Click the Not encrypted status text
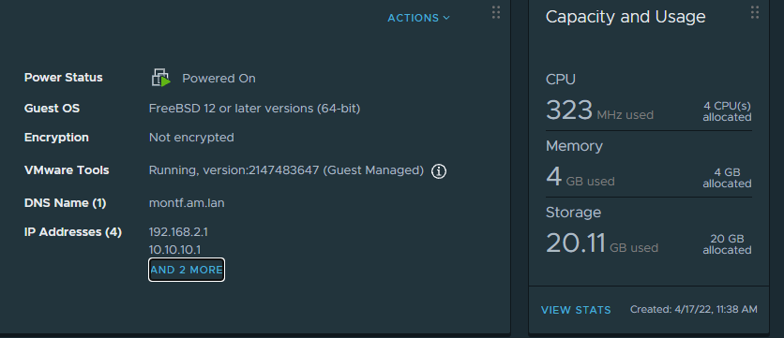Viewport: 784px width, 338px height. [191, 138]
